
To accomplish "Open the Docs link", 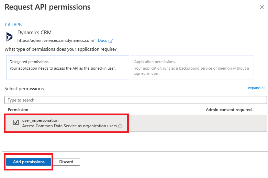I will (102, 40).
